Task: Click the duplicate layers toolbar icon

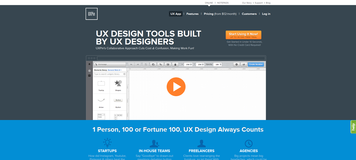Action: tap(153, 64)
